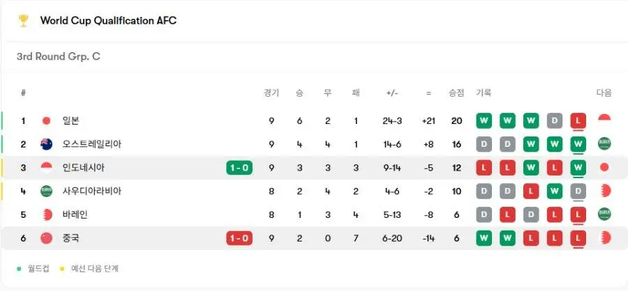Click Saudi Arabia's green W form badge
This screenshot has width=628, height=291.
(x=554, y=191)
